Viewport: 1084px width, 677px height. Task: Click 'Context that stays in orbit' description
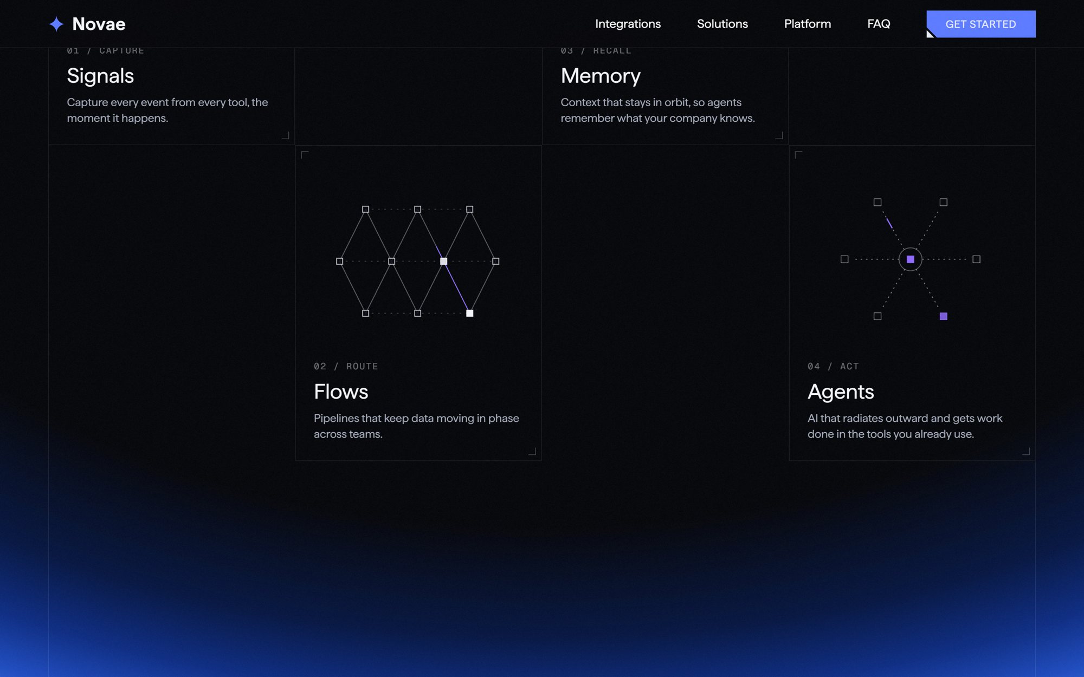[657, 110]
